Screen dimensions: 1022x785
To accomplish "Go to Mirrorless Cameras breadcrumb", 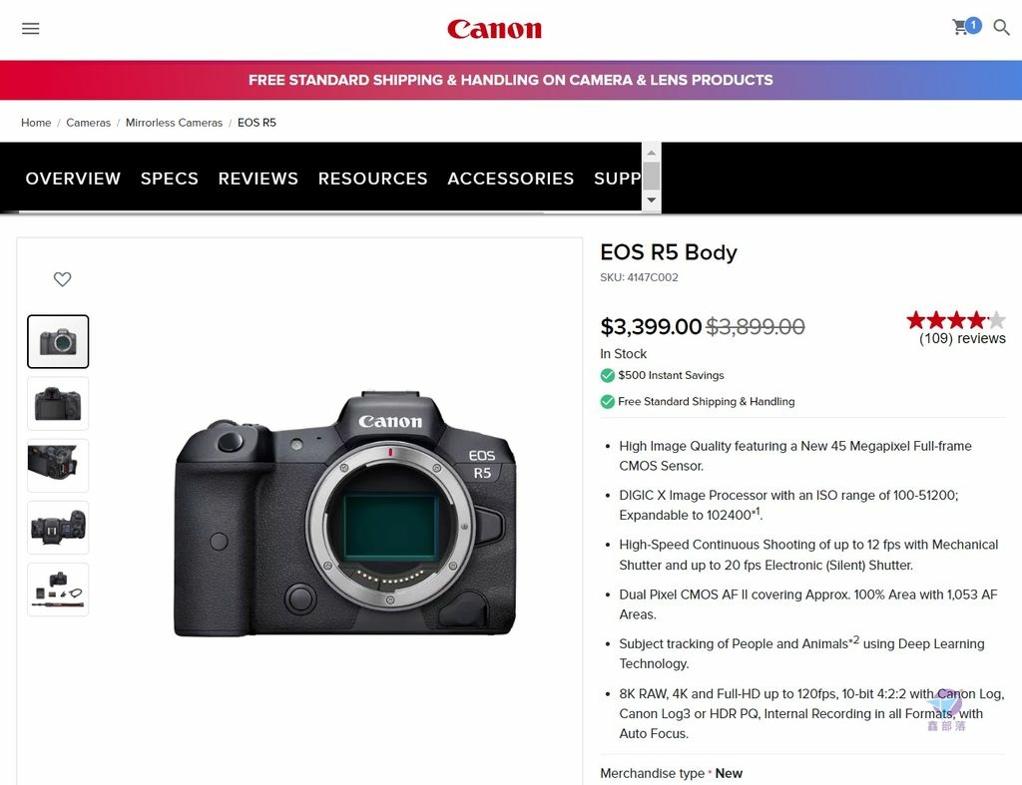I will [x=174, y=123].
